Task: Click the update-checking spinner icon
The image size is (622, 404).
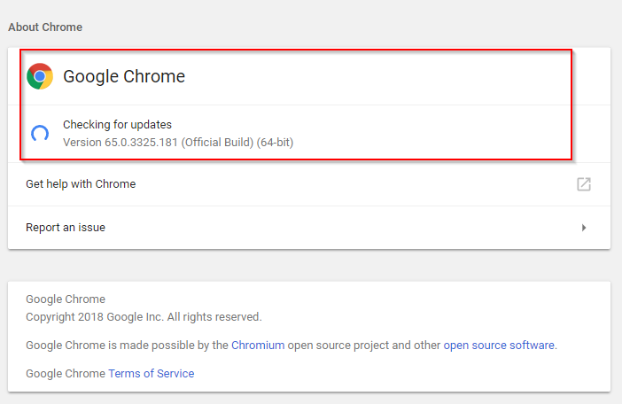Action: pos(40,134)
